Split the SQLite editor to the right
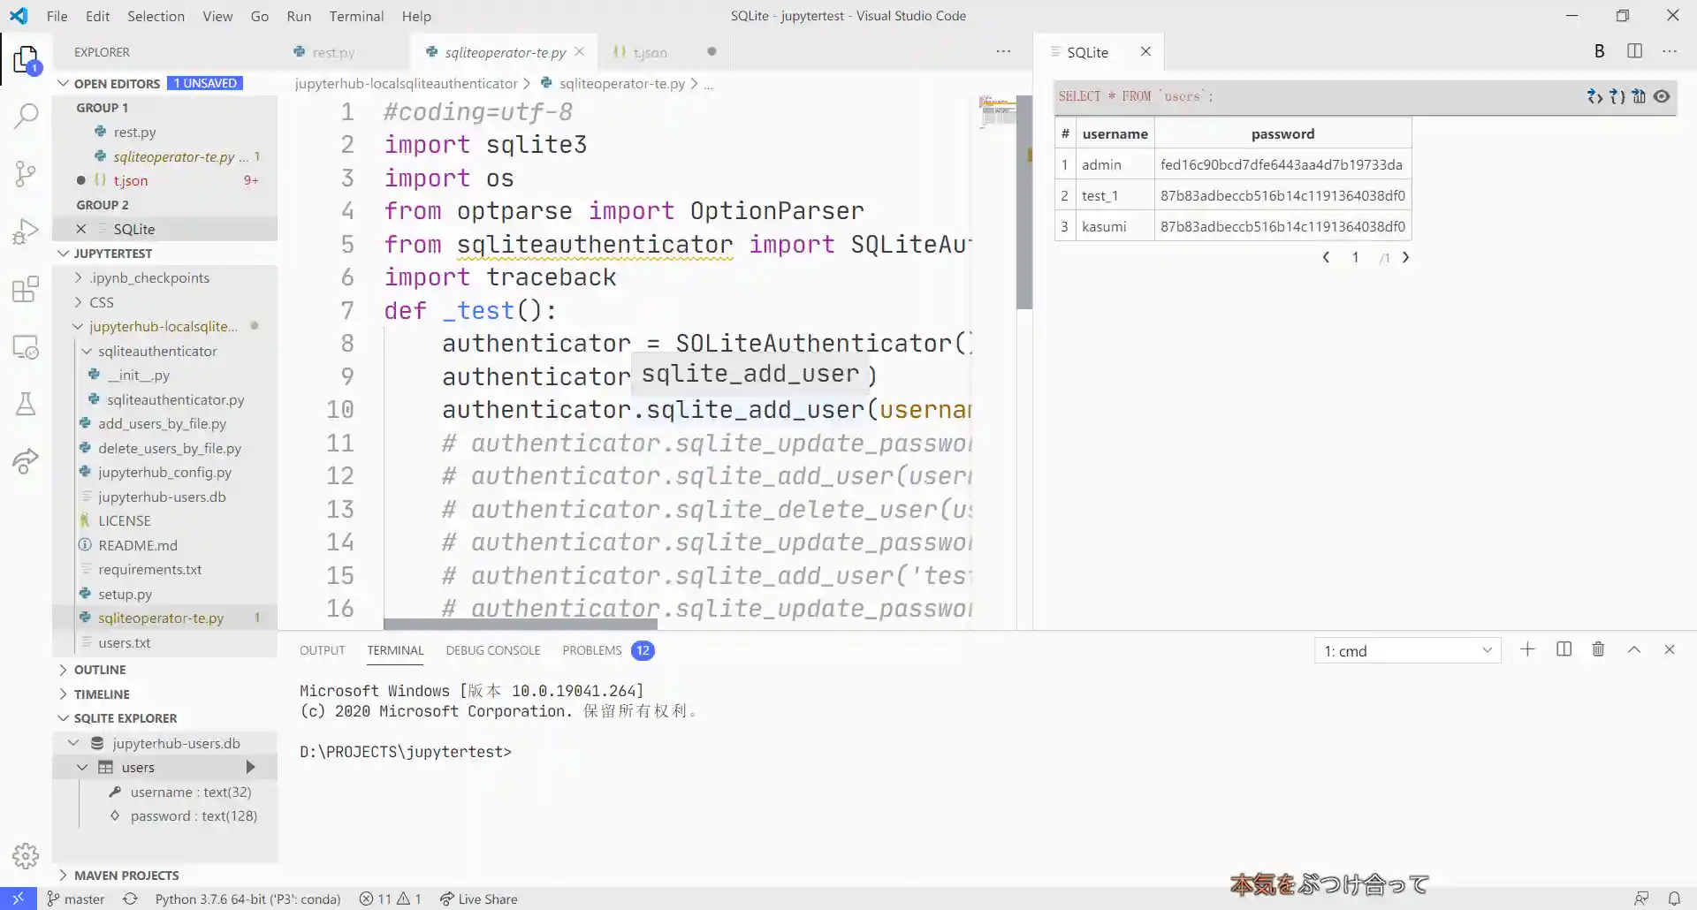Screen dimensions: 1697x910 (x=1634, y=51)
